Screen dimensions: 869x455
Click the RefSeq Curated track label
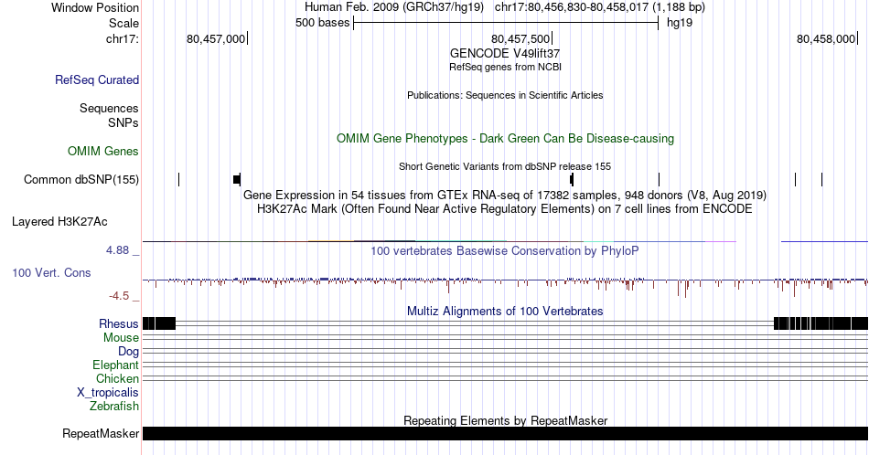click(x=96, y=79)
